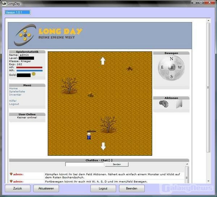Click Logout link in Menü panel

(14, 104)
